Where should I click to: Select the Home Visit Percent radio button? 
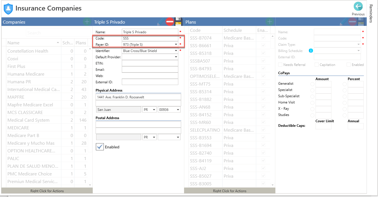[x=345, y=103]
